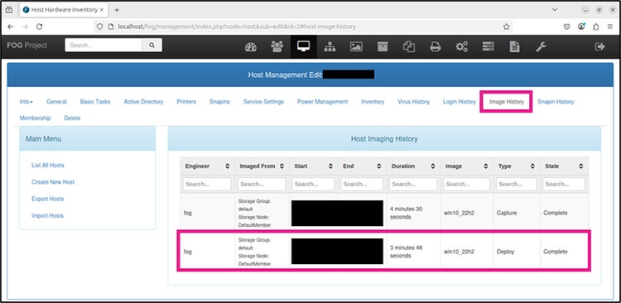The image size is (621, 303).
Task: Open the Reports document icon
Action: click(x=514, y=46)
